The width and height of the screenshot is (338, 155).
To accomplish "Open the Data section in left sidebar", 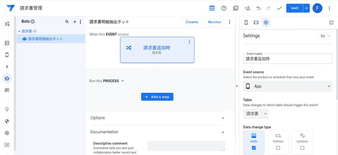I will point(7,43).
